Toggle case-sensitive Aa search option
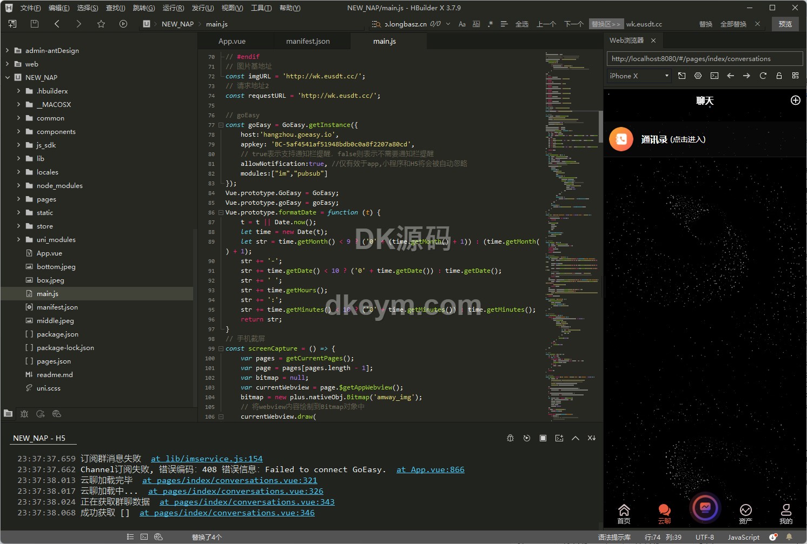Image resolution: width=807 pixels, height=544 pixels. (462, 24)
